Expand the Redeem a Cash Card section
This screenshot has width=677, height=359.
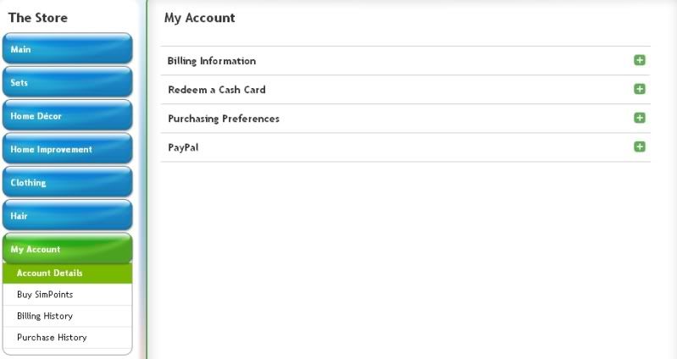point(217,90)
